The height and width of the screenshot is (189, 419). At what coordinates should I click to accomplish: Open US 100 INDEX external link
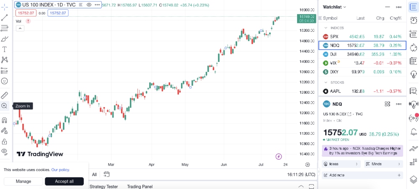tap(349, 114)
